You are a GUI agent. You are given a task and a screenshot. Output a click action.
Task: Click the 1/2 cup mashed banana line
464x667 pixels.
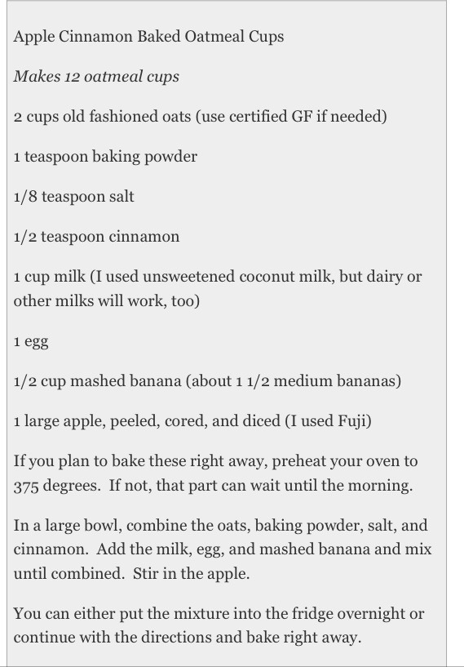coord(207,381)
